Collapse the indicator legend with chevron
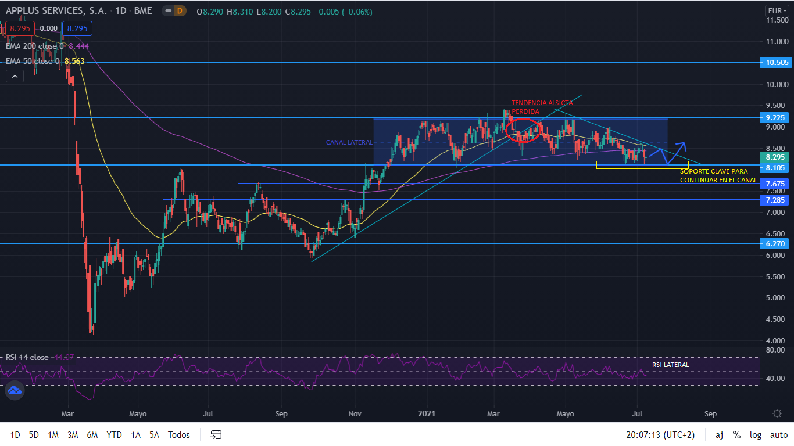Image resolution: width=794 pixels, height=446 pixels. coord(15,76)
